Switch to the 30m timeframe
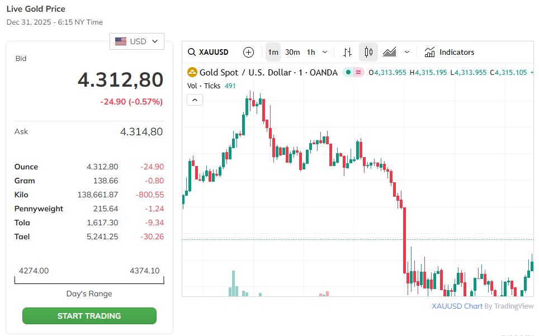This screenshot has height=336, width=539. pos(292,52)
